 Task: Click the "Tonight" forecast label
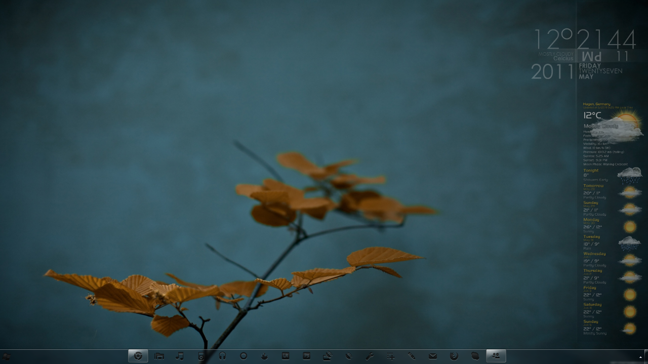tap(591, 171)
